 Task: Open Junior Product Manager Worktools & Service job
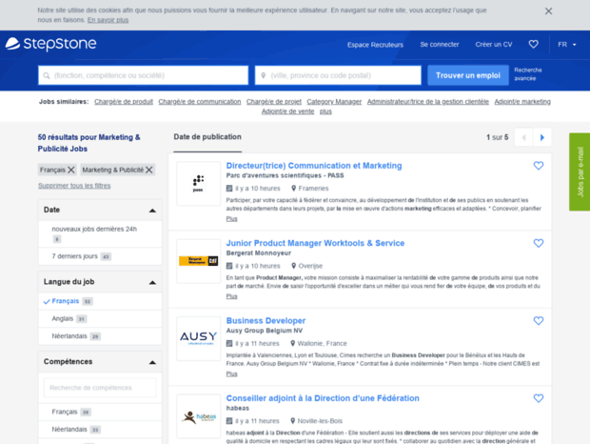(x=315, y=243)
